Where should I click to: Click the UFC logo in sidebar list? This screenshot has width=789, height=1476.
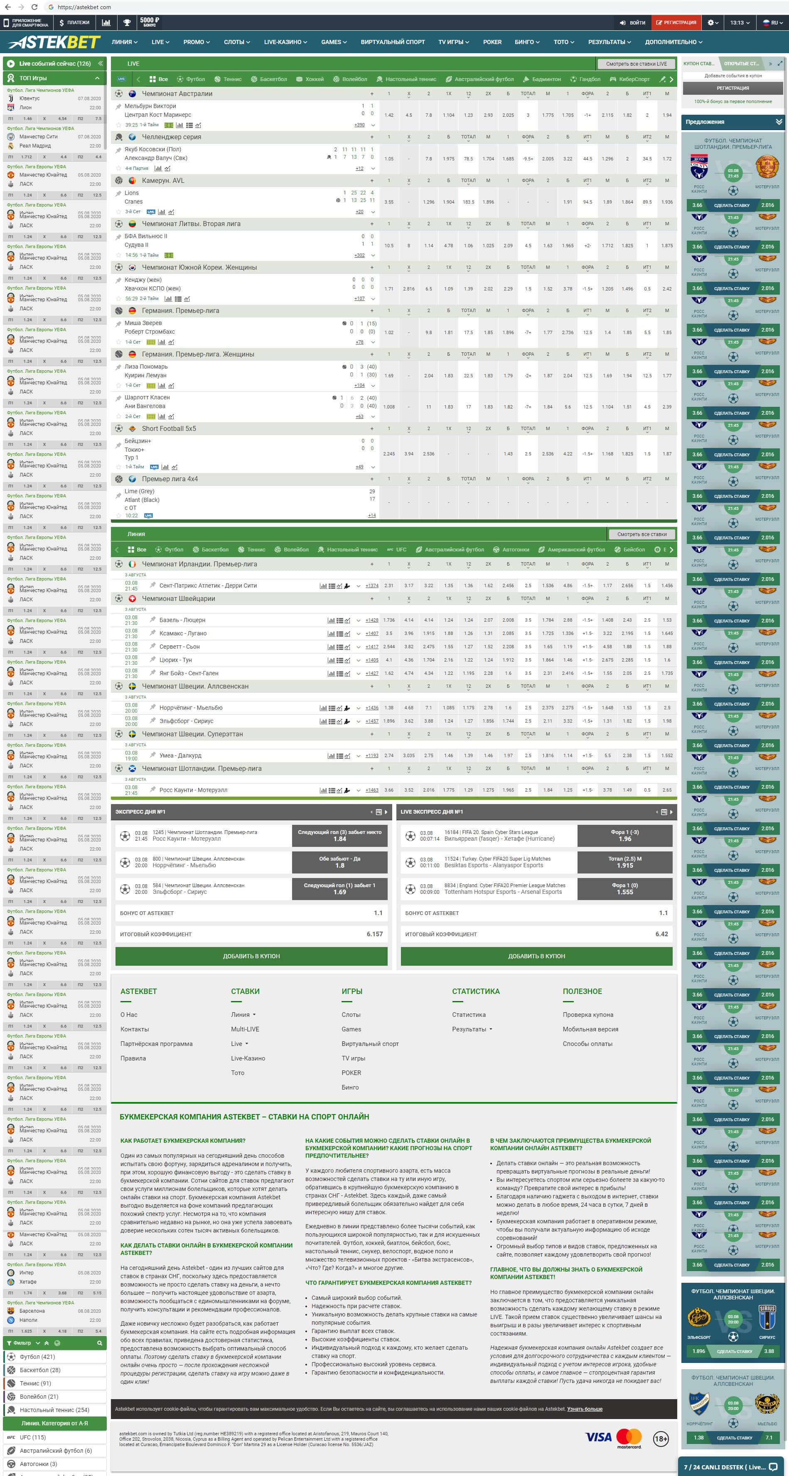click(x=12, y=1437)
